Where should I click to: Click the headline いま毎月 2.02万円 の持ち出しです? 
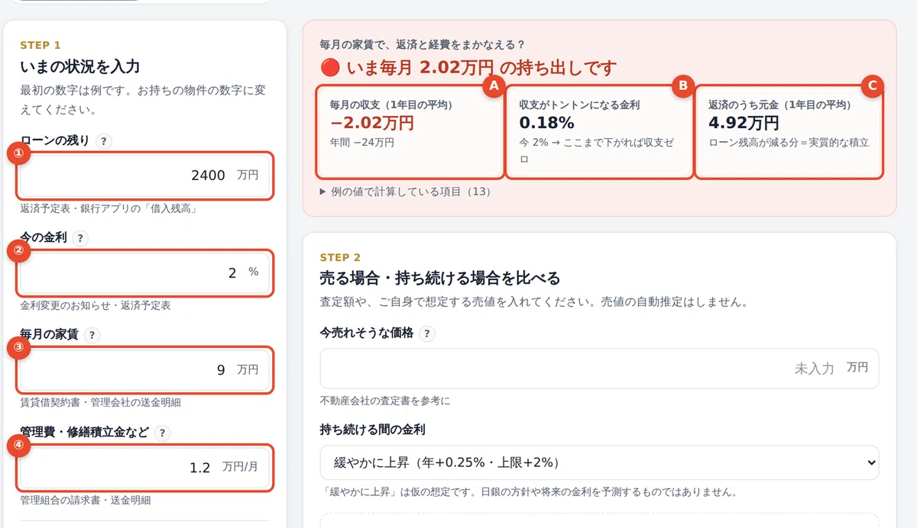point(468,67)
